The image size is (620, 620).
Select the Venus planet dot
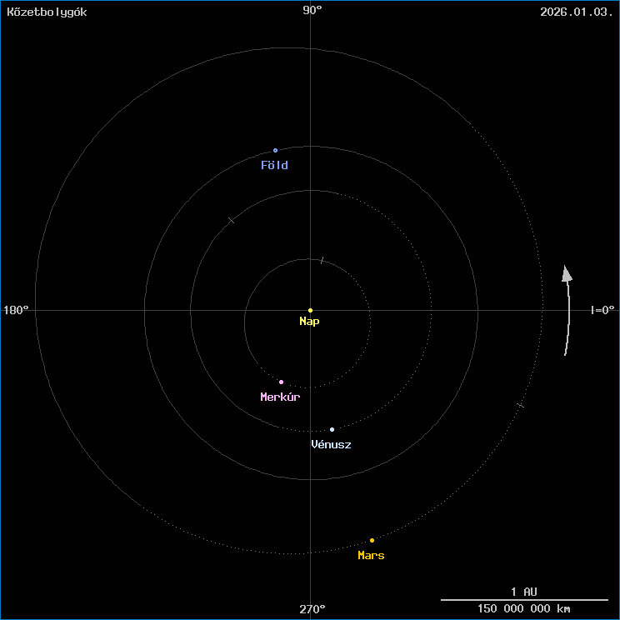coord(332,429)
